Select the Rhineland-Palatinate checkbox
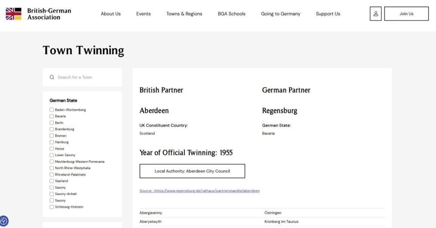This screenshot has height=228, width=436. click(x=51, y=174)
